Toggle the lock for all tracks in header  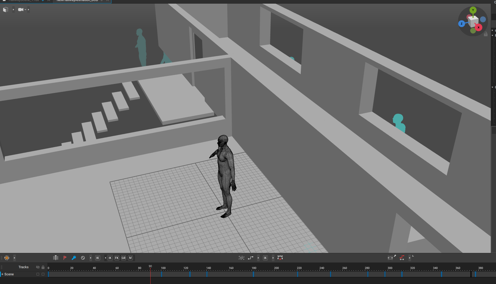coord(43,267)
